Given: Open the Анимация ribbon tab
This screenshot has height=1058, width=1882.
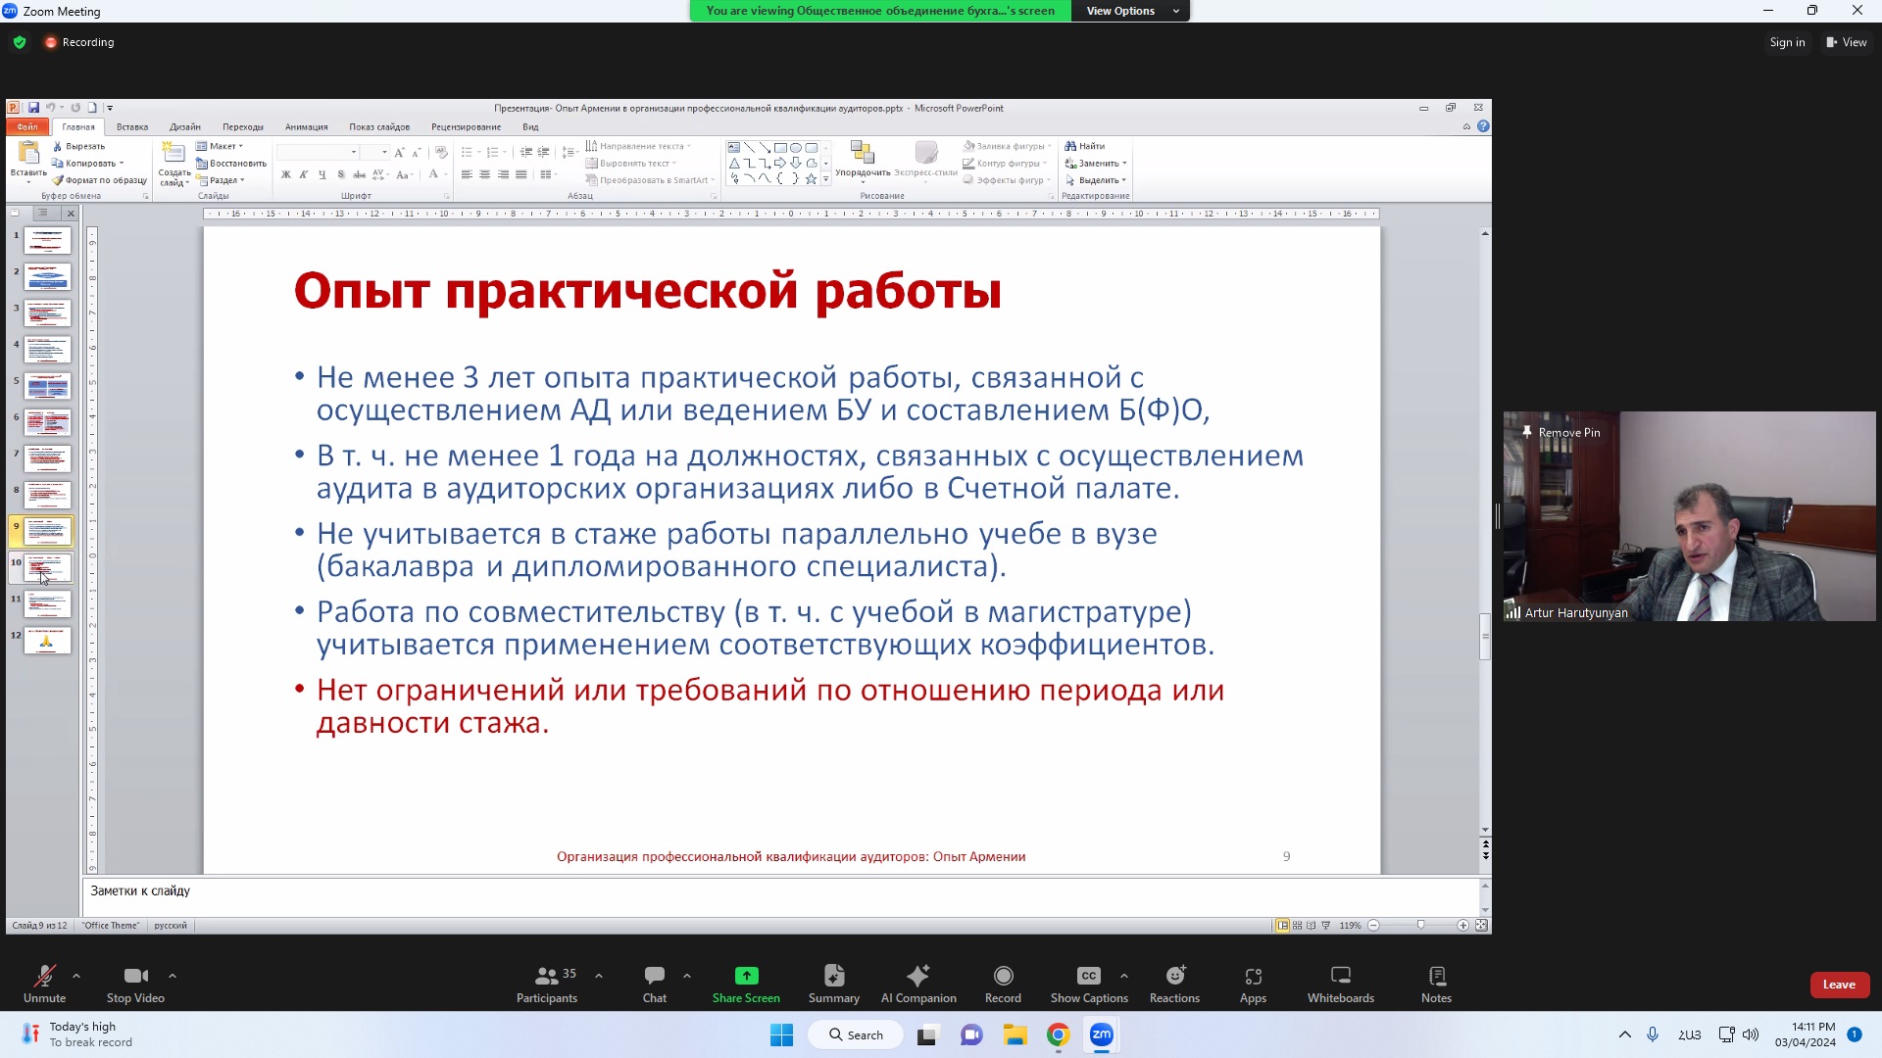Looking at the screenshot, I should click(x=306, y=127).
